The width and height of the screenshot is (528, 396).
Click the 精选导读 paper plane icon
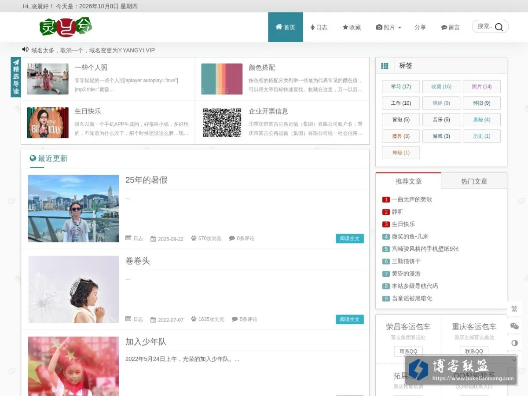tap(16, 62)
